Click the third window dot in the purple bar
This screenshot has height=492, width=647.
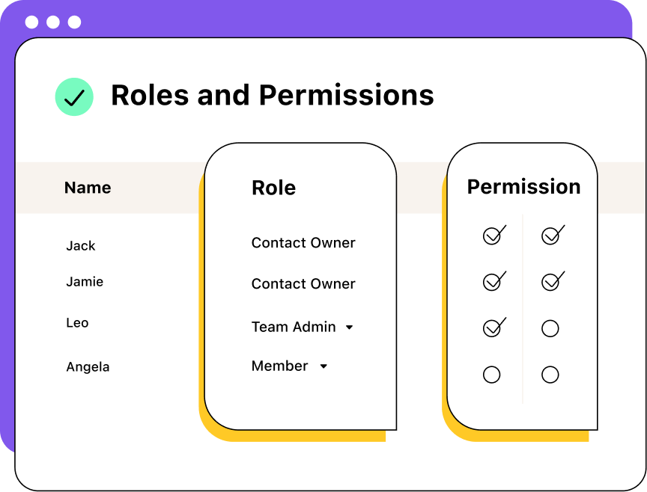coord(74,22)
